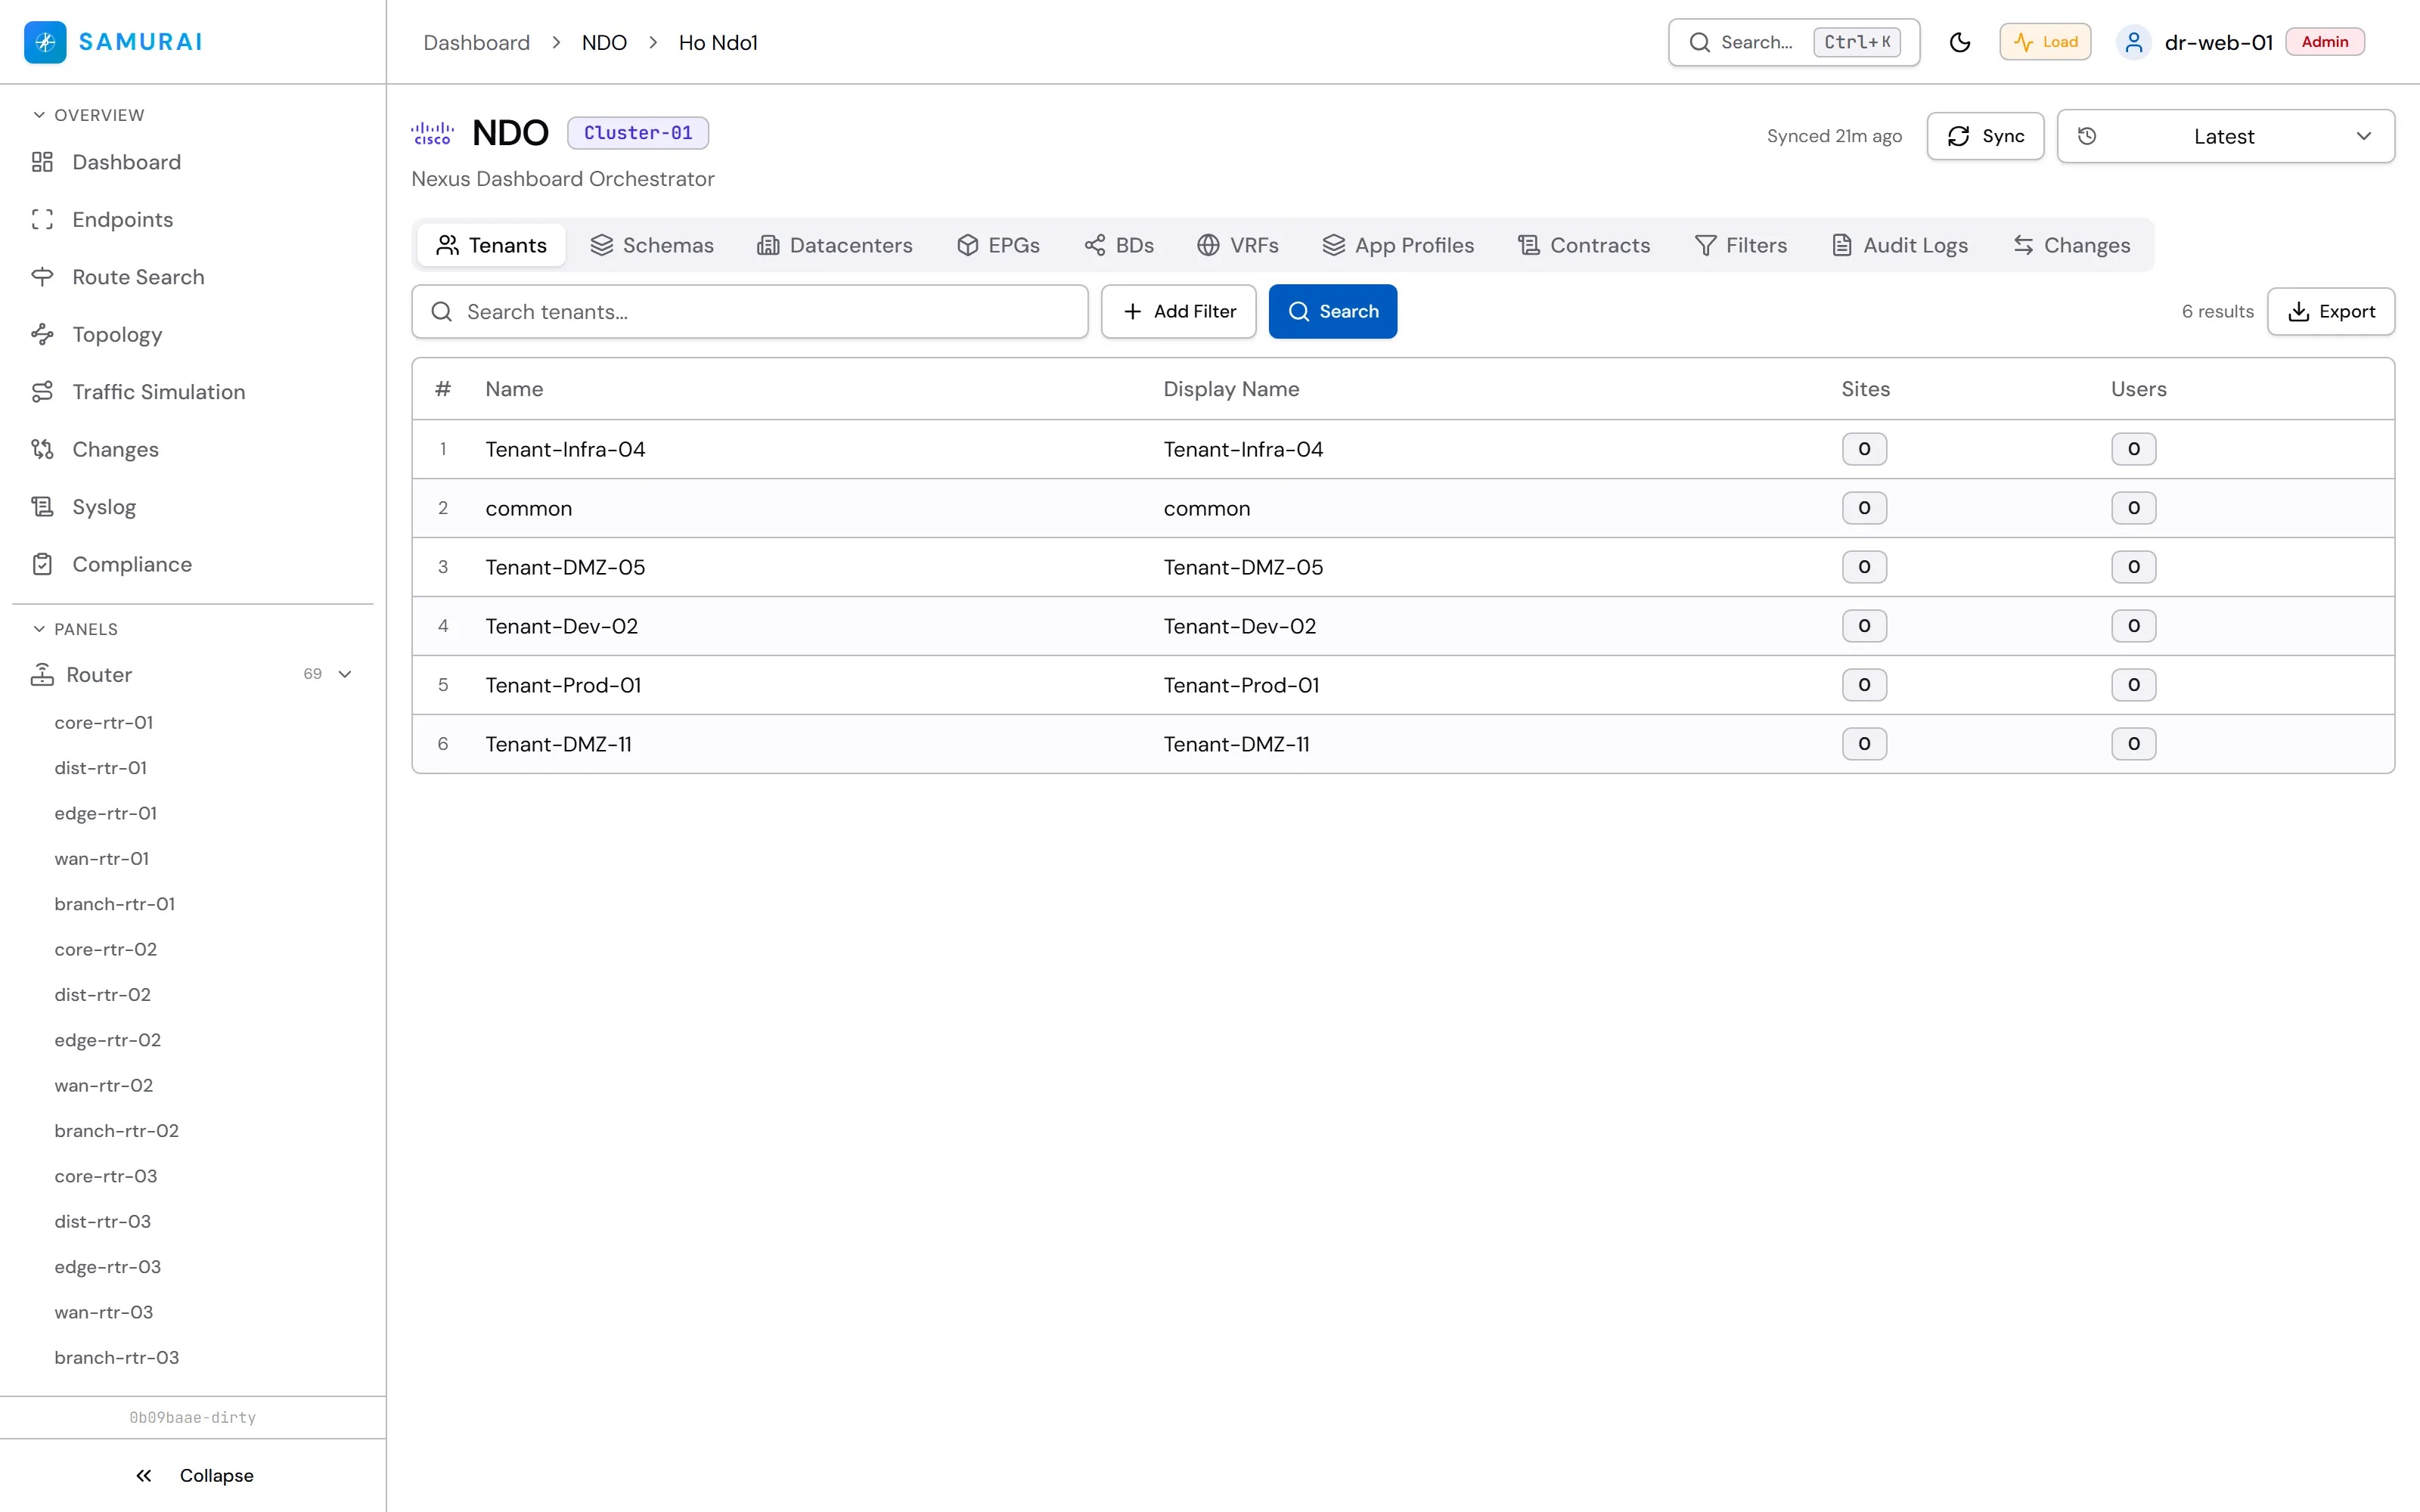Click the Admin role badge

coord(2325,42)
